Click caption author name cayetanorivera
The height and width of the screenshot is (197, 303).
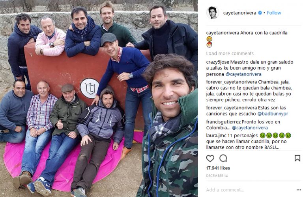click(223, 33)
